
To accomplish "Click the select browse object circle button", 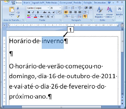I will (x=122, y=100).
